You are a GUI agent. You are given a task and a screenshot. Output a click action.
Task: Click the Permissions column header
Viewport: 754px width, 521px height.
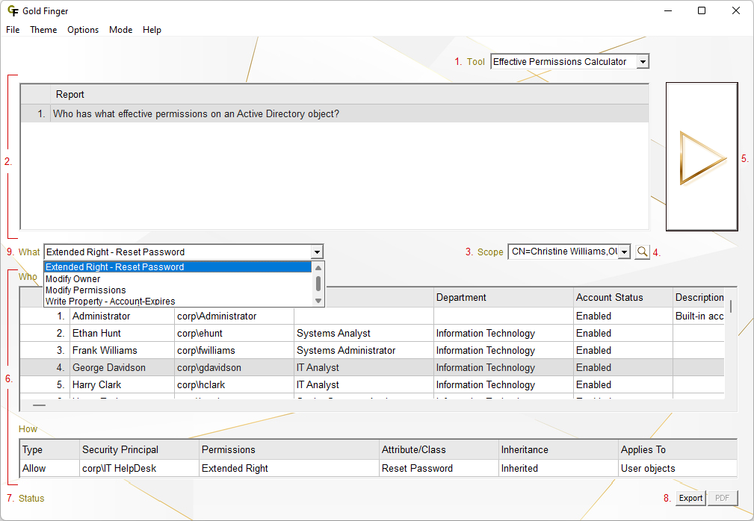point(289,450)
